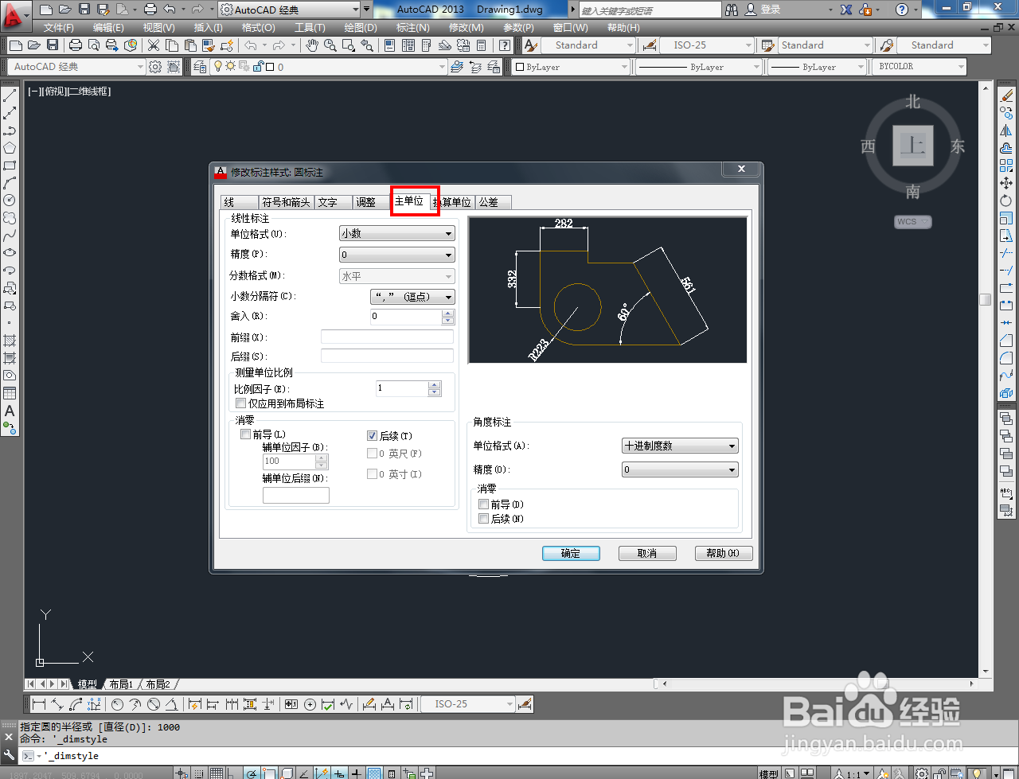Click Save icon in quick access toolbar

click(x=84, y=10)
